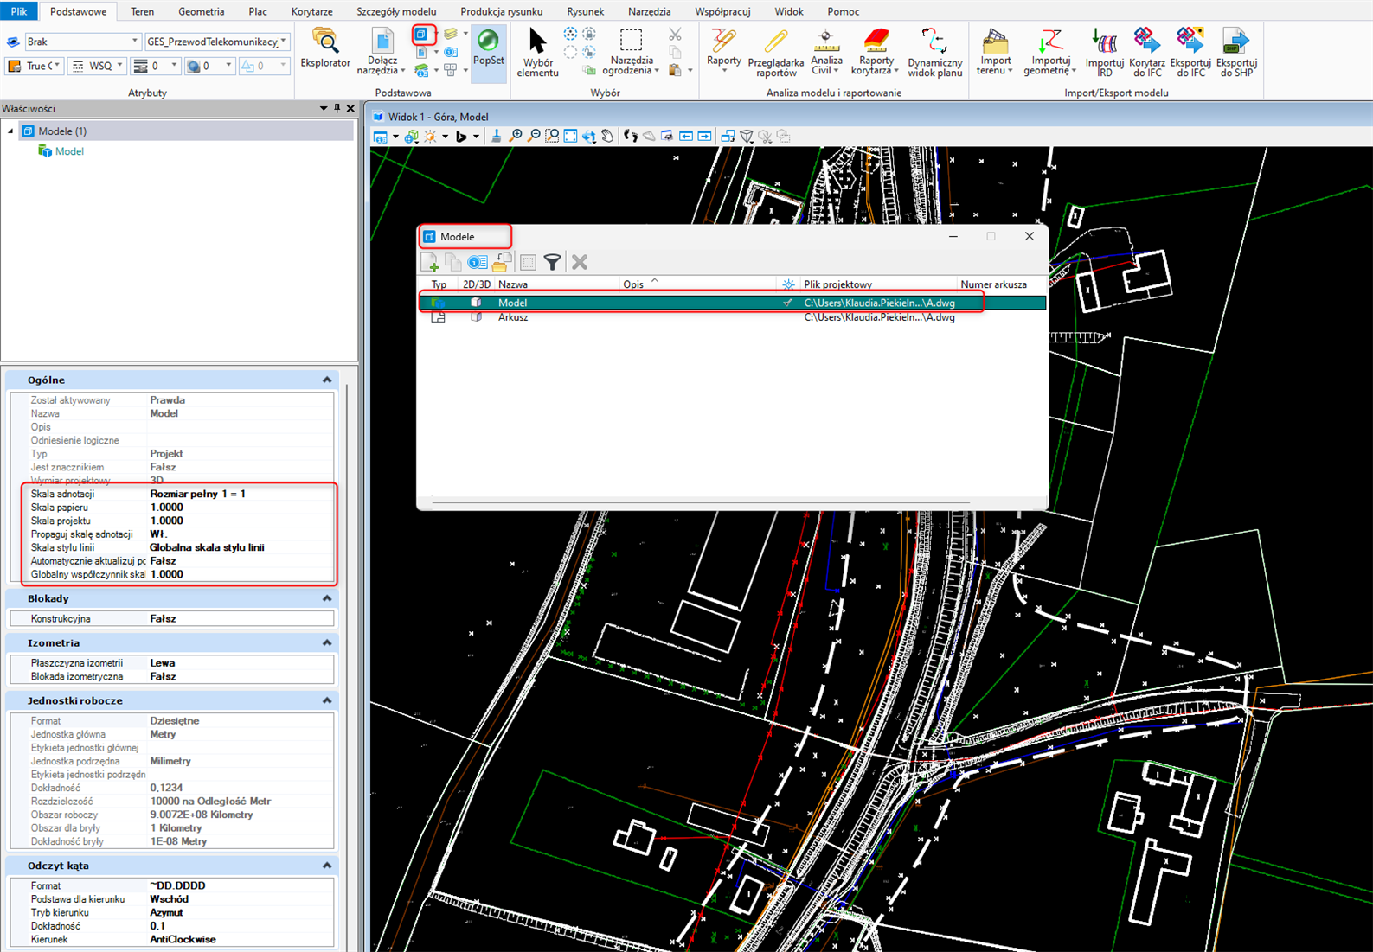Open the Korytarze ribbon tab
The height and width of the screenshot is (952, 1373).
pyautogui.click(x=311, y=11)
